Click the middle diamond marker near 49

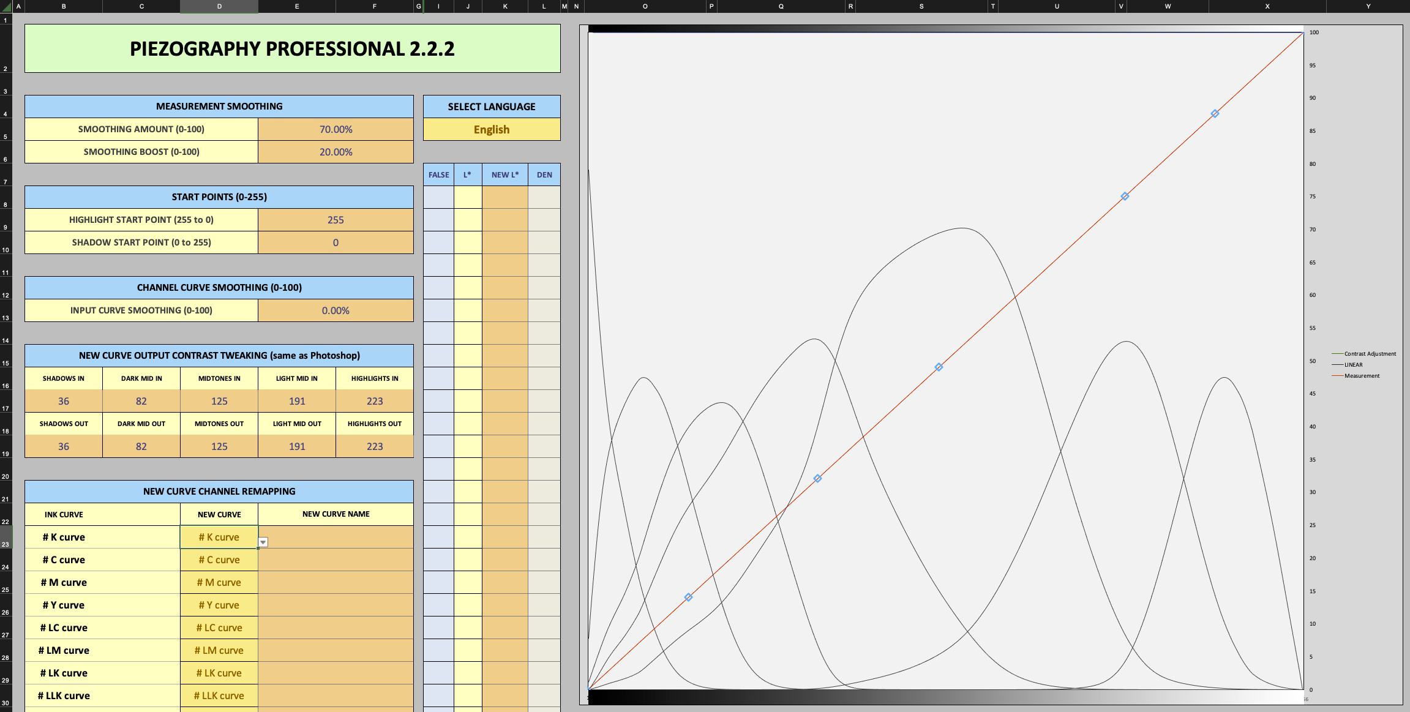click(x=939, y=367)
